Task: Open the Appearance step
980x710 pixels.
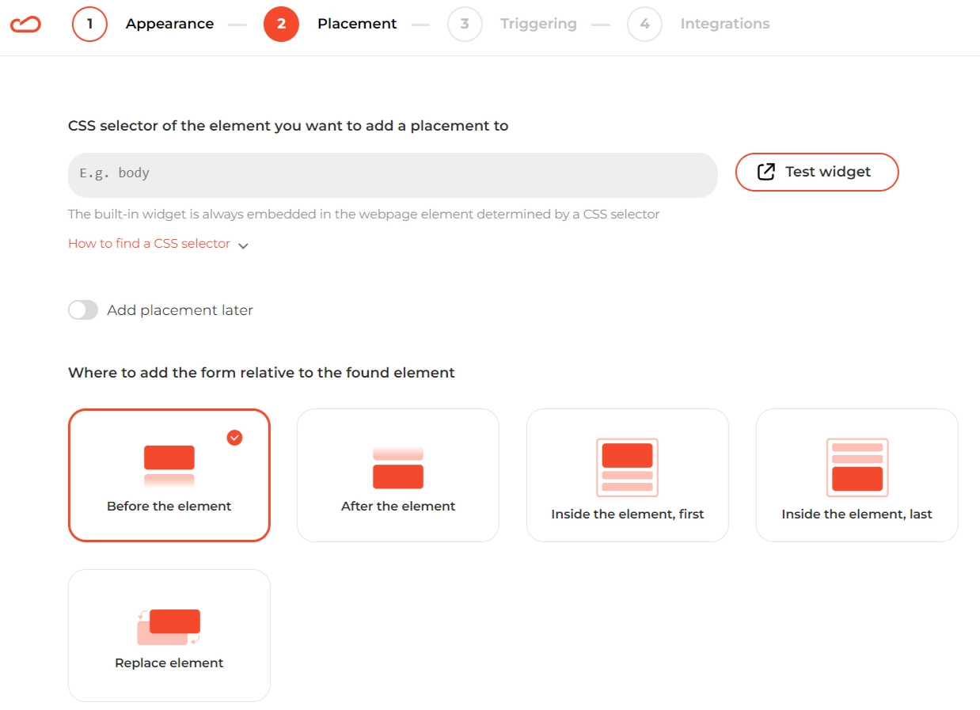Action: coord(169,24)
